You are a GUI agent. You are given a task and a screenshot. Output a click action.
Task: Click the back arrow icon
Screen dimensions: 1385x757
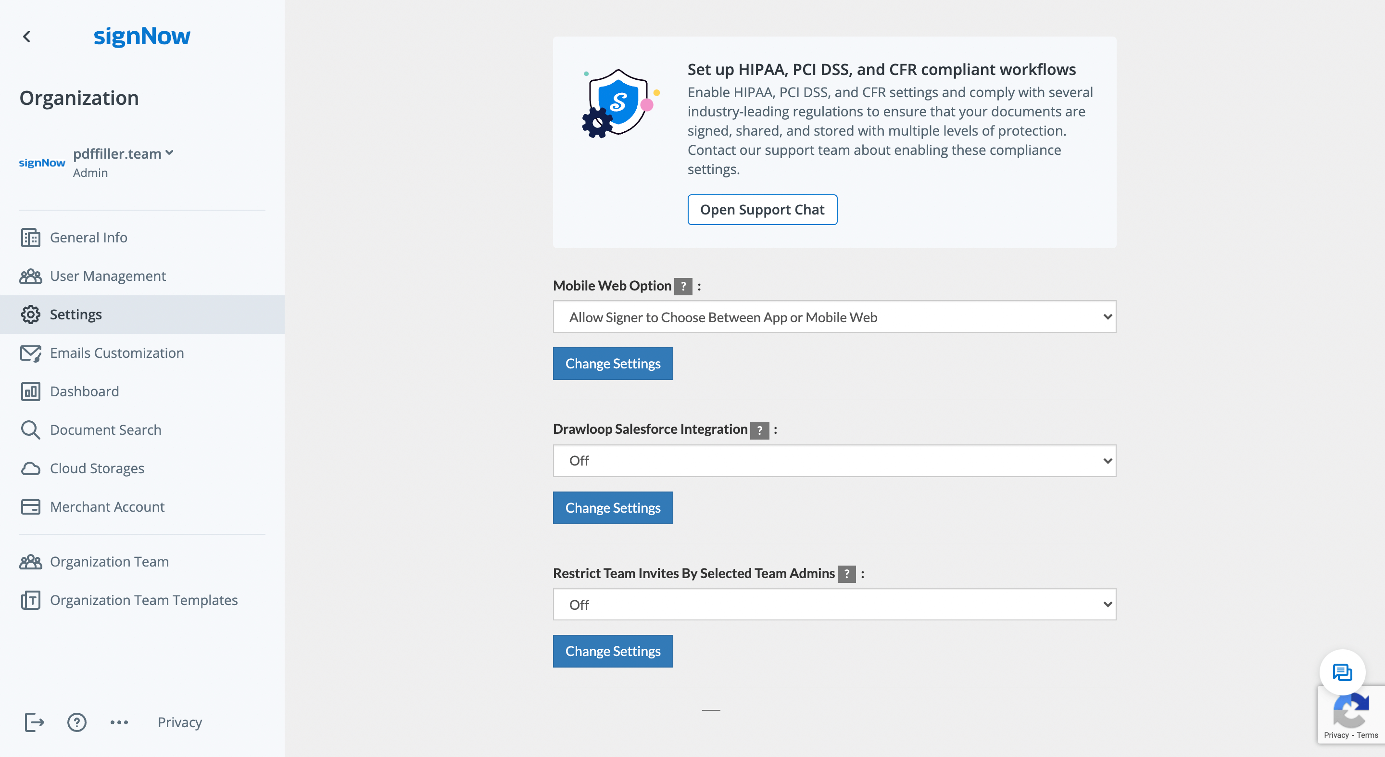pyautogui.click(x=26, y=37)
